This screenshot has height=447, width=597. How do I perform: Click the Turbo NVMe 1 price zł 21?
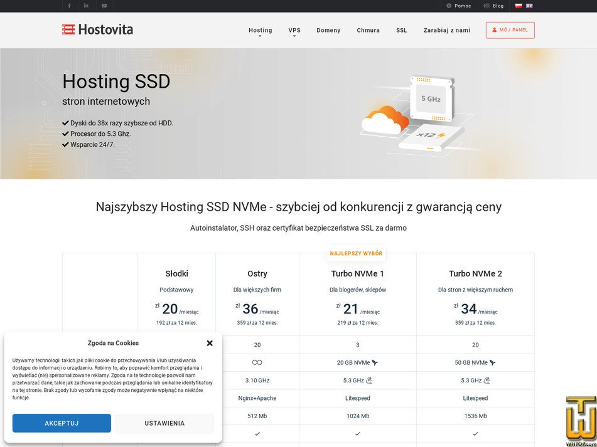(358, 309)
